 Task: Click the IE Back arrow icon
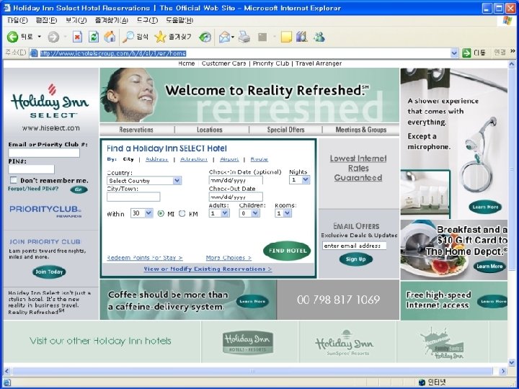(12, 37)
